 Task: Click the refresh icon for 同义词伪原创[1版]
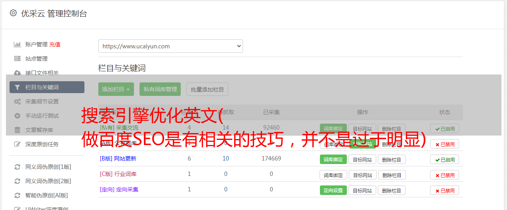pyautogui.click(x=17, y=167)
